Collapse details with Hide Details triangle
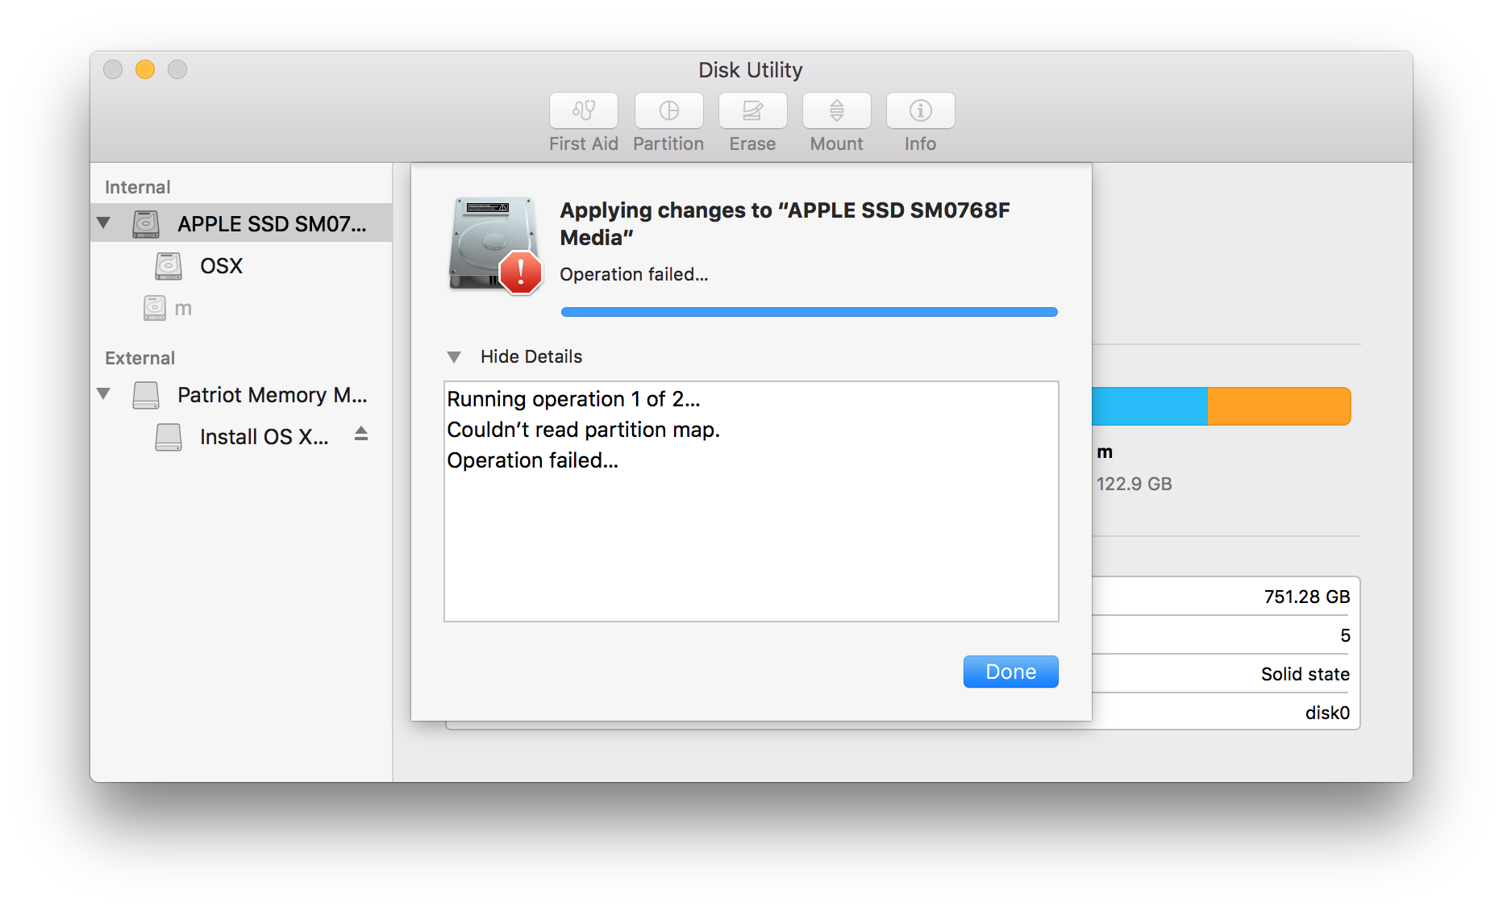The image size is (1503, 911). click(454, 356)
